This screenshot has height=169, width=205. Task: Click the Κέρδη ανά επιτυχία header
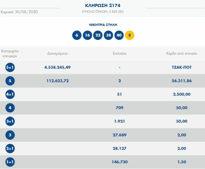tap(182, 54)
